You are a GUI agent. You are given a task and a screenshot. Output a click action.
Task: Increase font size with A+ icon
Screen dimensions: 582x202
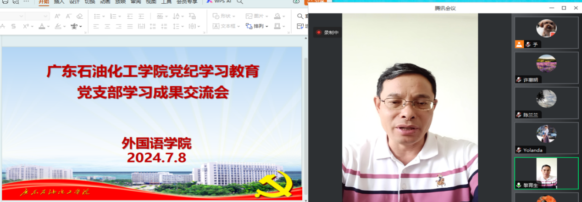click(57, 16)
